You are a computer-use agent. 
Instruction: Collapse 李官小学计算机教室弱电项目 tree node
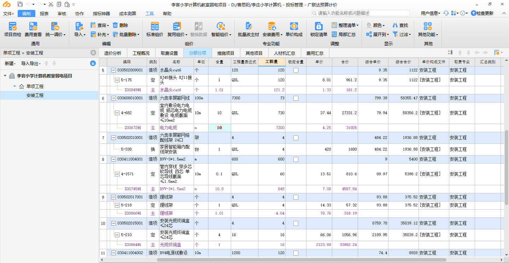point(5,76)
